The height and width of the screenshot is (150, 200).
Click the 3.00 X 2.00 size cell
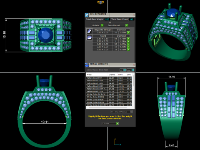(x=102, y=32)
